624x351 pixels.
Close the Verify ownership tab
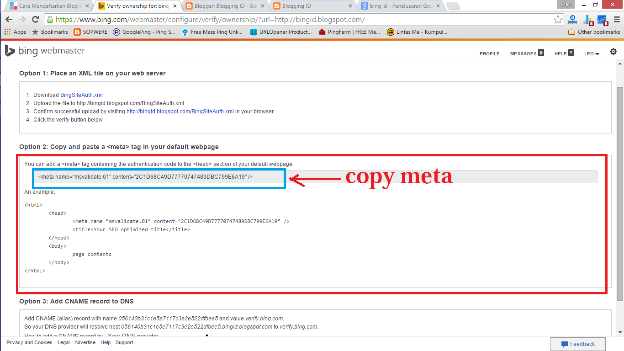[x=175, y=6]
